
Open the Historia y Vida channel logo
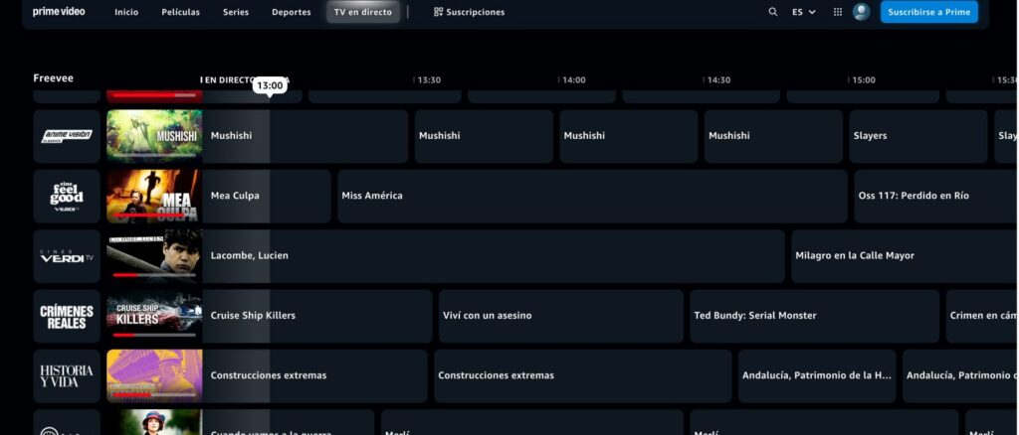click(67, 376)
